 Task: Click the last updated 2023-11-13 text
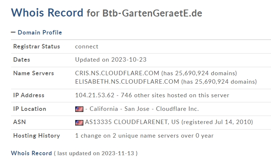click(95, 153)
